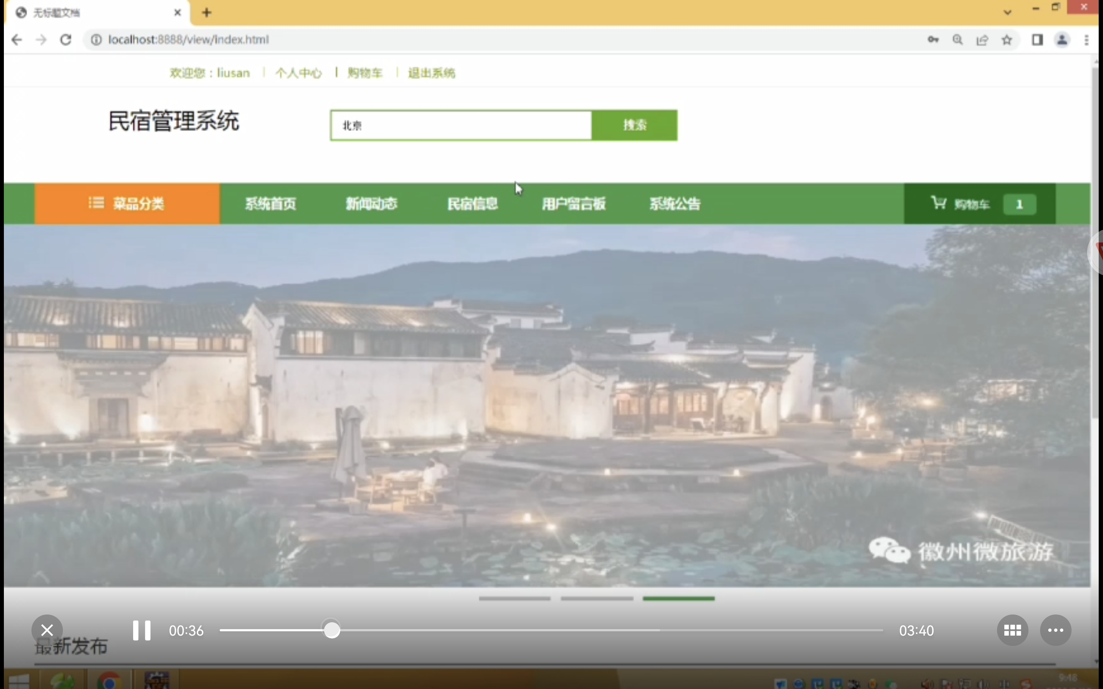Pause the video playback

click(x=141, y=630)
